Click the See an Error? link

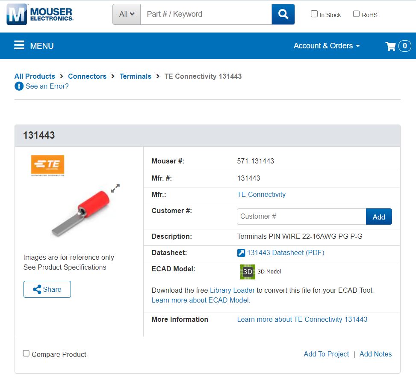47,86
